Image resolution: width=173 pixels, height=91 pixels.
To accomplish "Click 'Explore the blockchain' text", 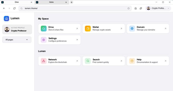I will point(57,62).
